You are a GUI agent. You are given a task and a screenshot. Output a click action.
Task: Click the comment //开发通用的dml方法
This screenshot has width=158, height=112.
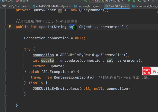pos(47,21)
